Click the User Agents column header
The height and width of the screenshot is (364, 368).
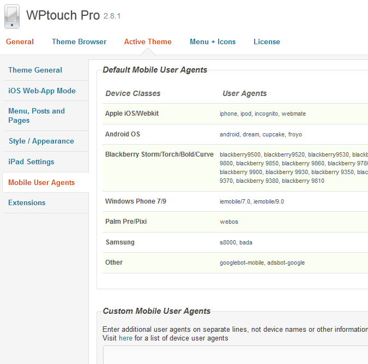pyautogui.click(x=245, y=93)
